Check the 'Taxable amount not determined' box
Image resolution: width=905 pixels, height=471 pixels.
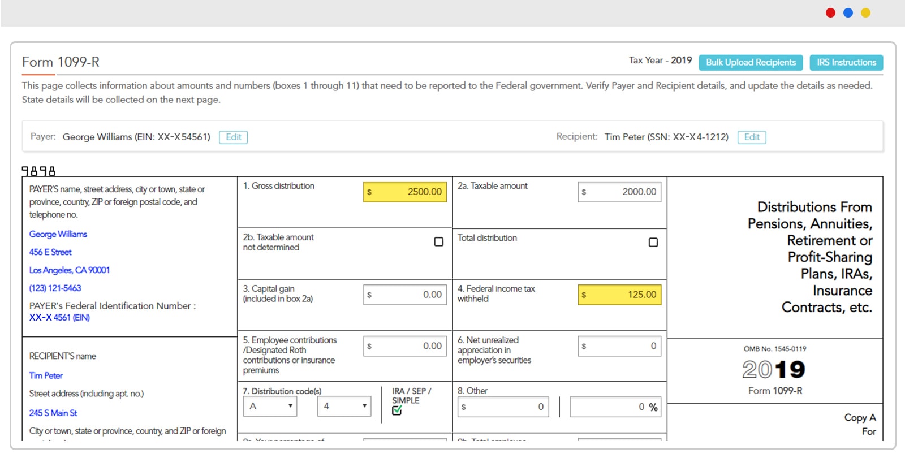pyautogui.click(x=438, y=242)
